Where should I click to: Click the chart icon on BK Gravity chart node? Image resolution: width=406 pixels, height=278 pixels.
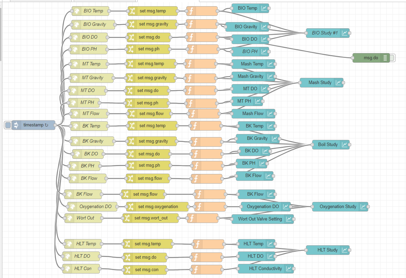274,138
